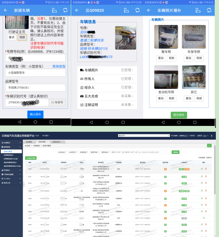Tap L-shaped layout icon in 云Q09820 header
This screenshot has height=237, width=219.
click(x=126, y=10)
